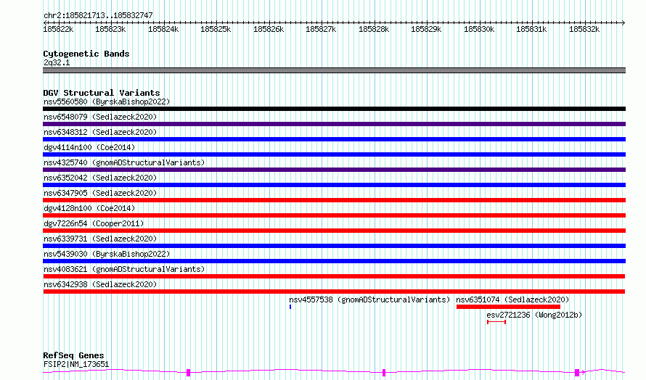Open the dgv4128n100 (Coe2014) red variant bar
The width and height of the screenshot is (646, 380).
tap(334, 215)
